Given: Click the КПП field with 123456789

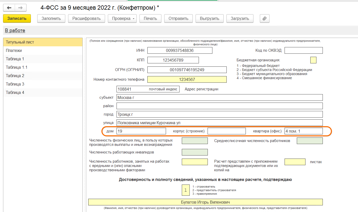Looking at the screenshot, I should [173, 60].
